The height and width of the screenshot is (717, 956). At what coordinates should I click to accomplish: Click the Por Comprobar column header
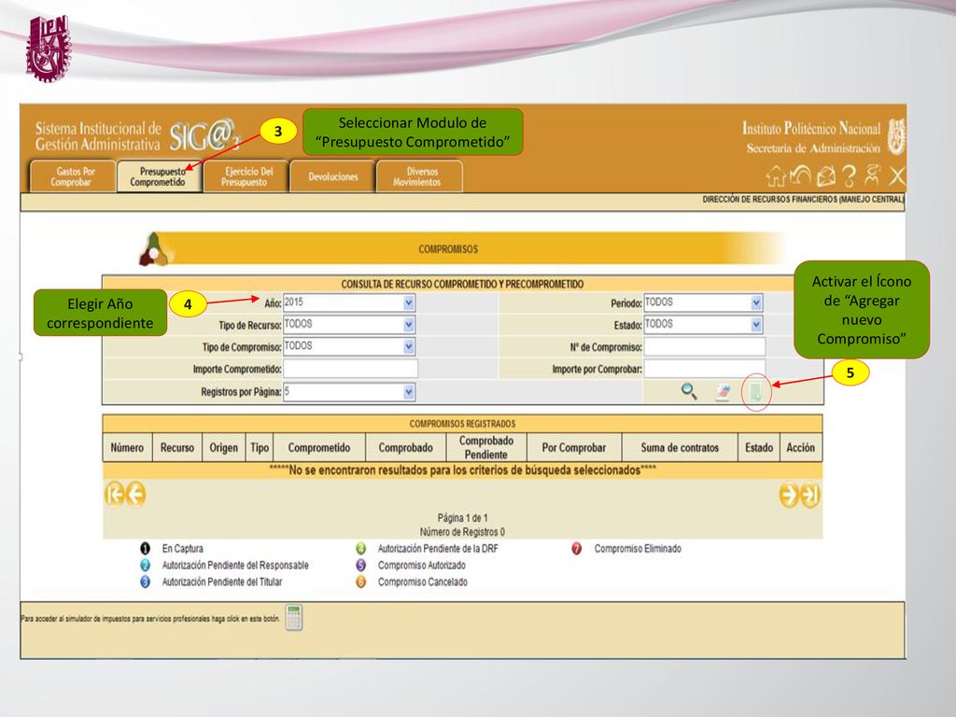pos(574,447)
